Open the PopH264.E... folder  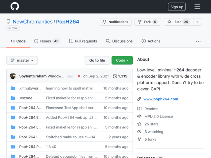click(30, 118)
